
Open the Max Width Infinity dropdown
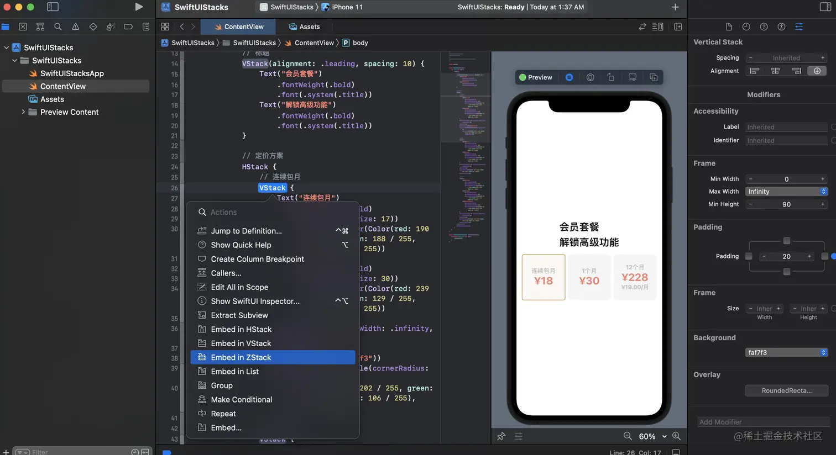pos(786,192)
